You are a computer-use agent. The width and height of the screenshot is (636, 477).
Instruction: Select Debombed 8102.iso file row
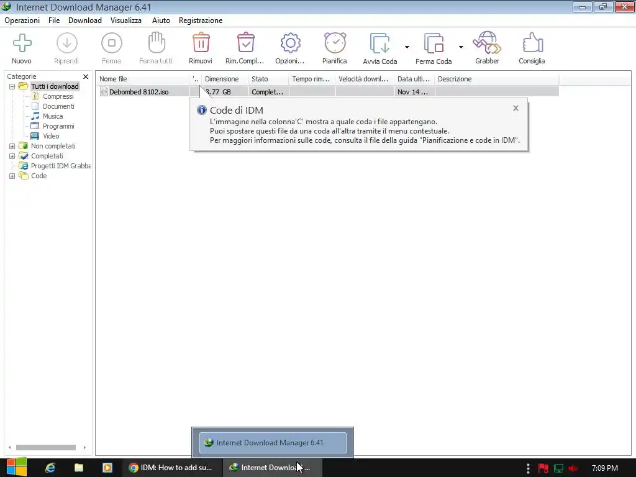(329, 92)
